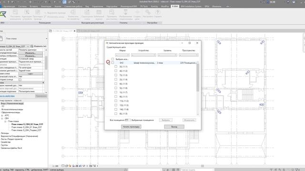Toggle the switch between all rooms and selected rooms
The width and height of the screenshot is (305, 171).
128,120
